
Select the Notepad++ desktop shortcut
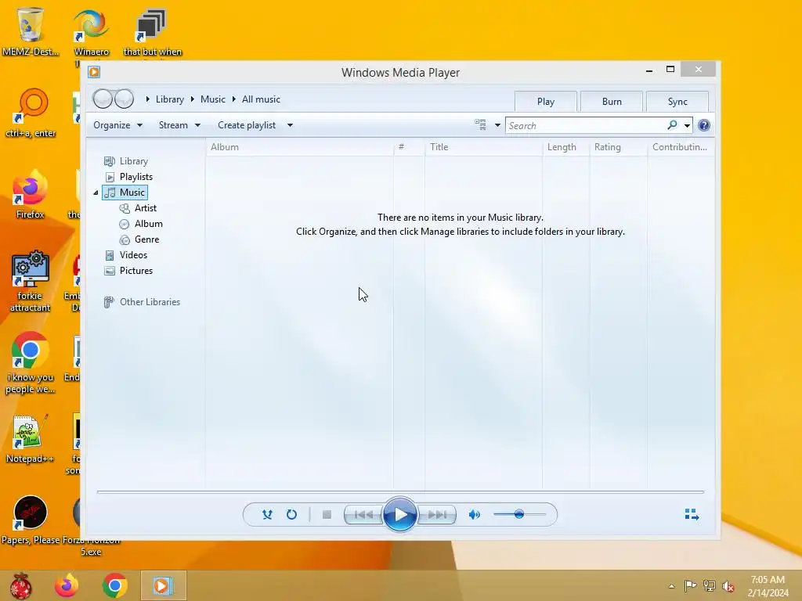point(31,439)
